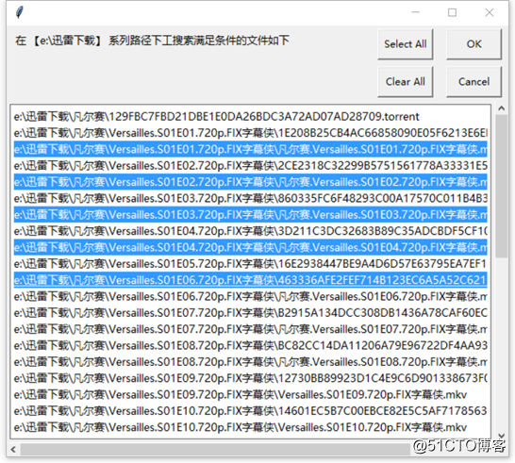Maximize the window
Image resolution: width=515 pixels, height=463 pixels.
[452, 12]
